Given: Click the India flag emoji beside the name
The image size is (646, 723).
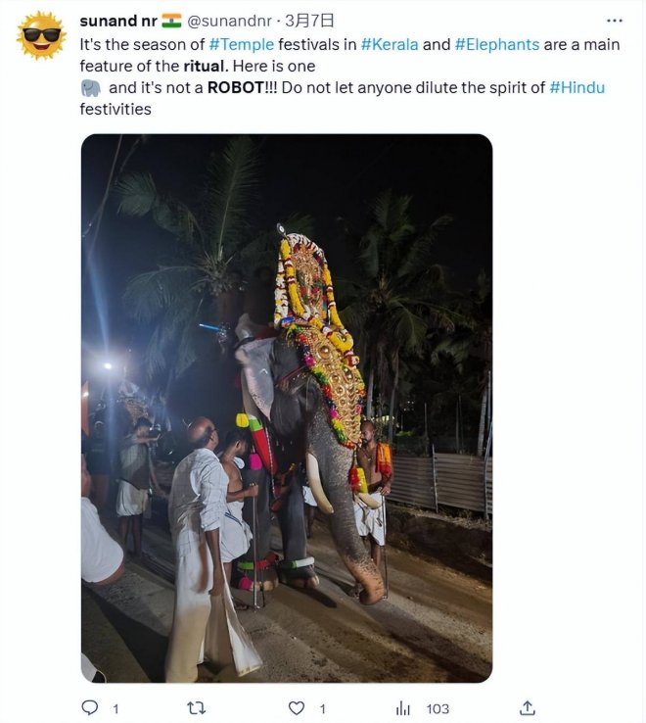Looking at the screenshot, I should tap(171, 20).
